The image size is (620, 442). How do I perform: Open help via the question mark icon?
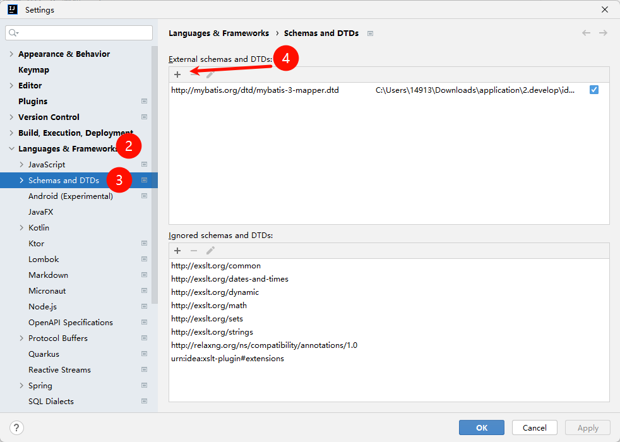coord(16,427)
